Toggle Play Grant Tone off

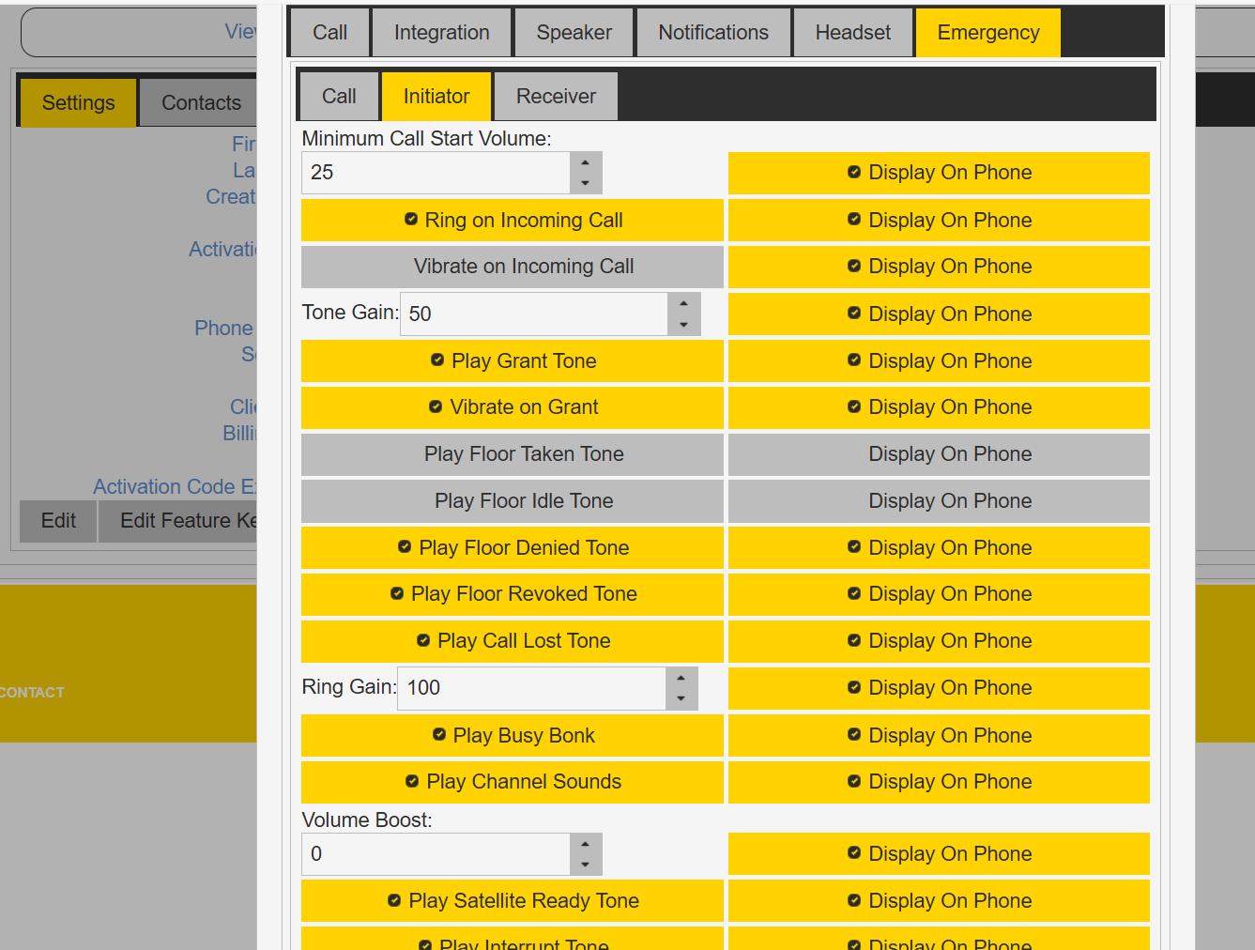pos(513,361)
